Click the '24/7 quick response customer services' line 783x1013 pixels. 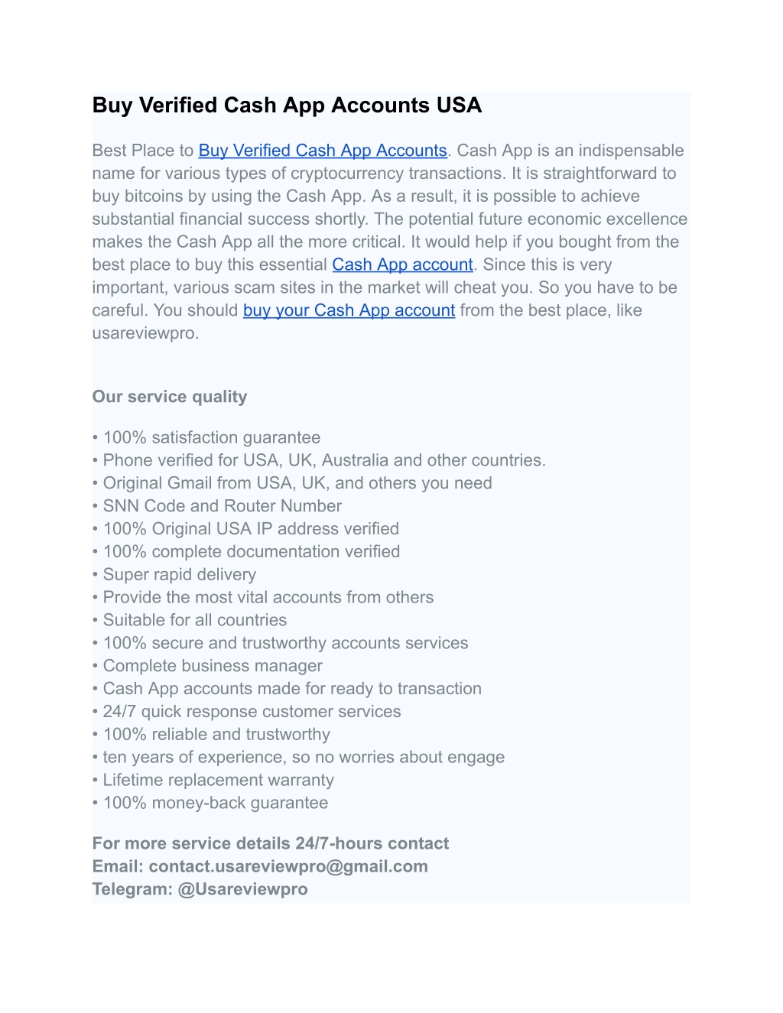pos(247,712)
